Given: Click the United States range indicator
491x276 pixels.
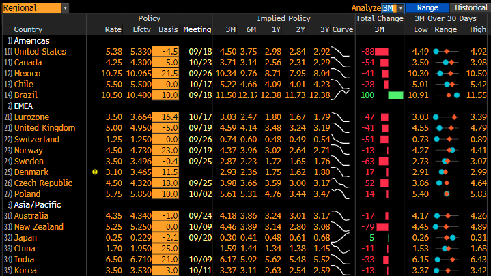Looking at the screenshot, I should click(x=446, y=52).
